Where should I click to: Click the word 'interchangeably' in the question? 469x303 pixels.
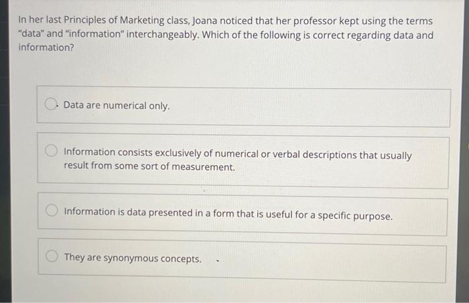point(163,34)
